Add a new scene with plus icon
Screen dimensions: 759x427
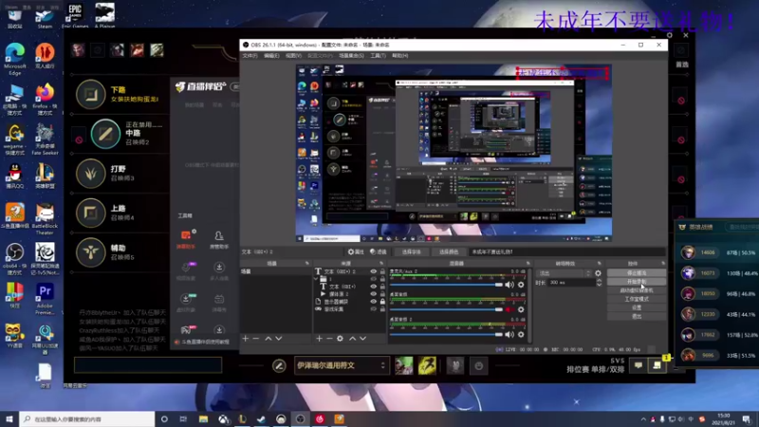(x=246, y=339)
